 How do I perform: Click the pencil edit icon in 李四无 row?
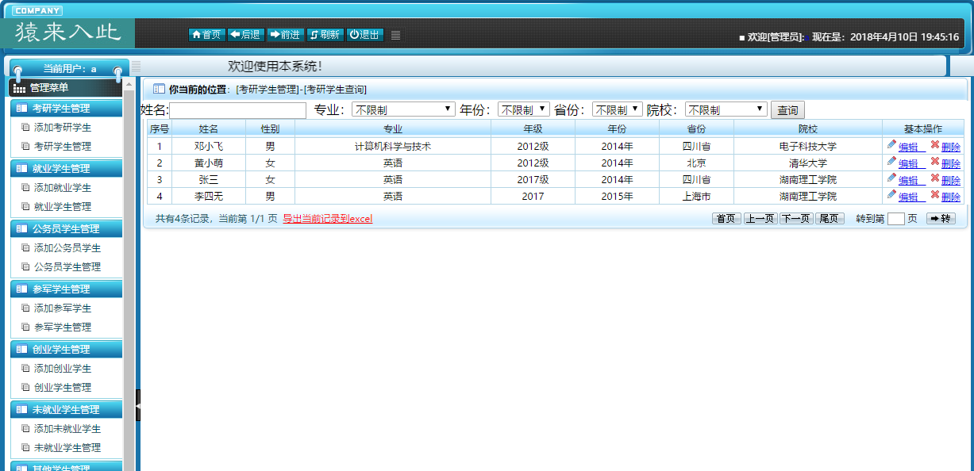coord(891,195)
